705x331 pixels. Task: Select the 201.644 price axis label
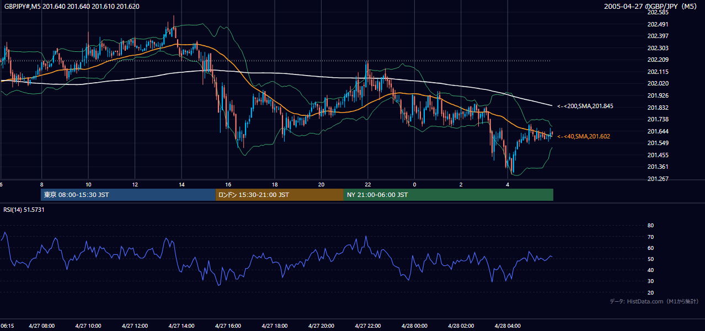tap(658, 131)
